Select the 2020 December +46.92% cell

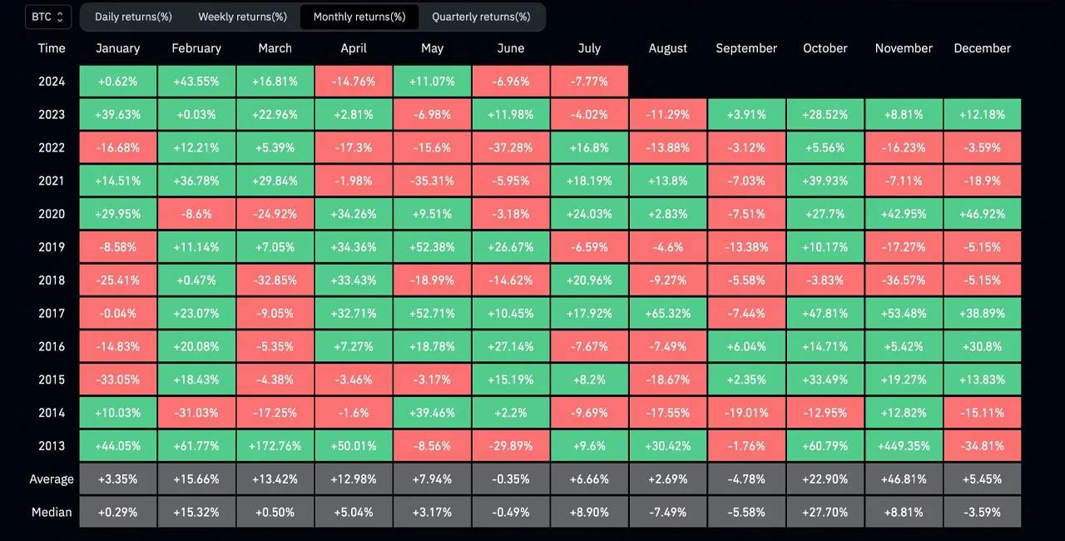[983, 214]
